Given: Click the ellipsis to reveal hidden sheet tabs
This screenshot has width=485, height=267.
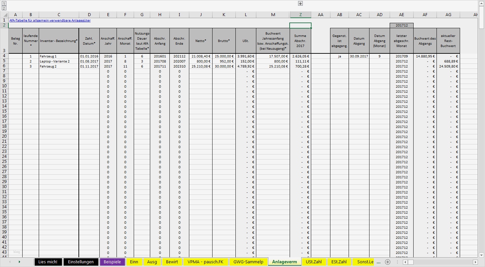Looking at the screenshot, I should [378, 262].
